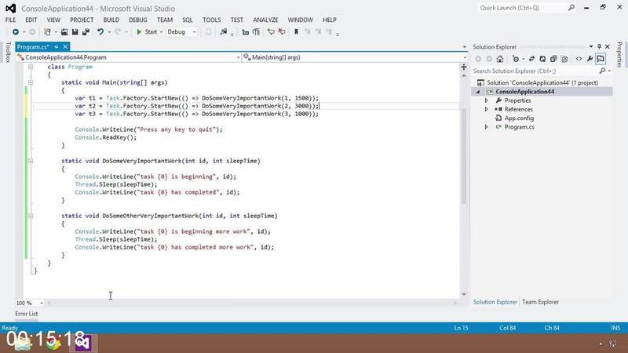Collapse the ConsoleApplication44 project node
628x353 pixels.
tap(478, 92)
